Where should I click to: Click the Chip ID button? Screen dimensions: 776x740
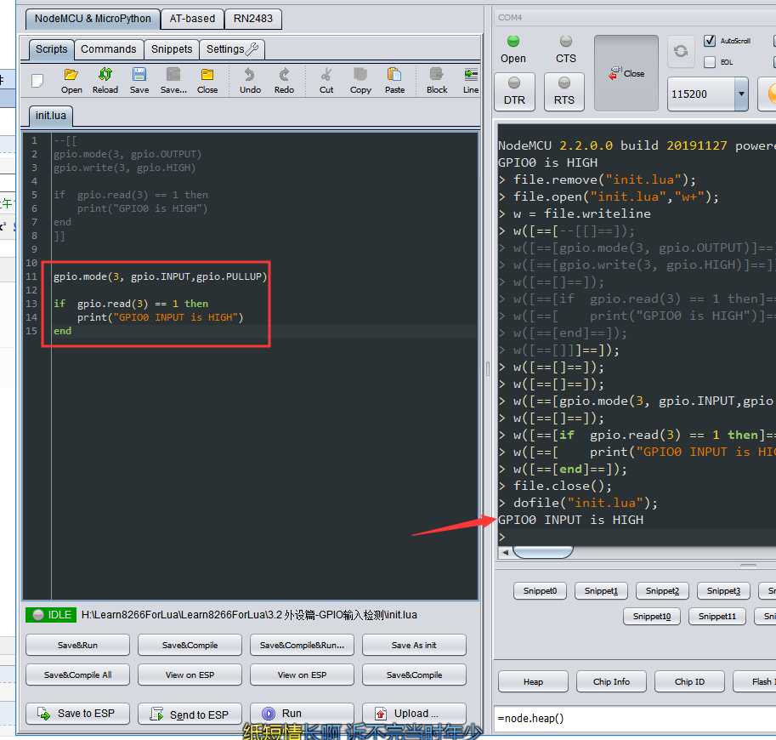689,681
